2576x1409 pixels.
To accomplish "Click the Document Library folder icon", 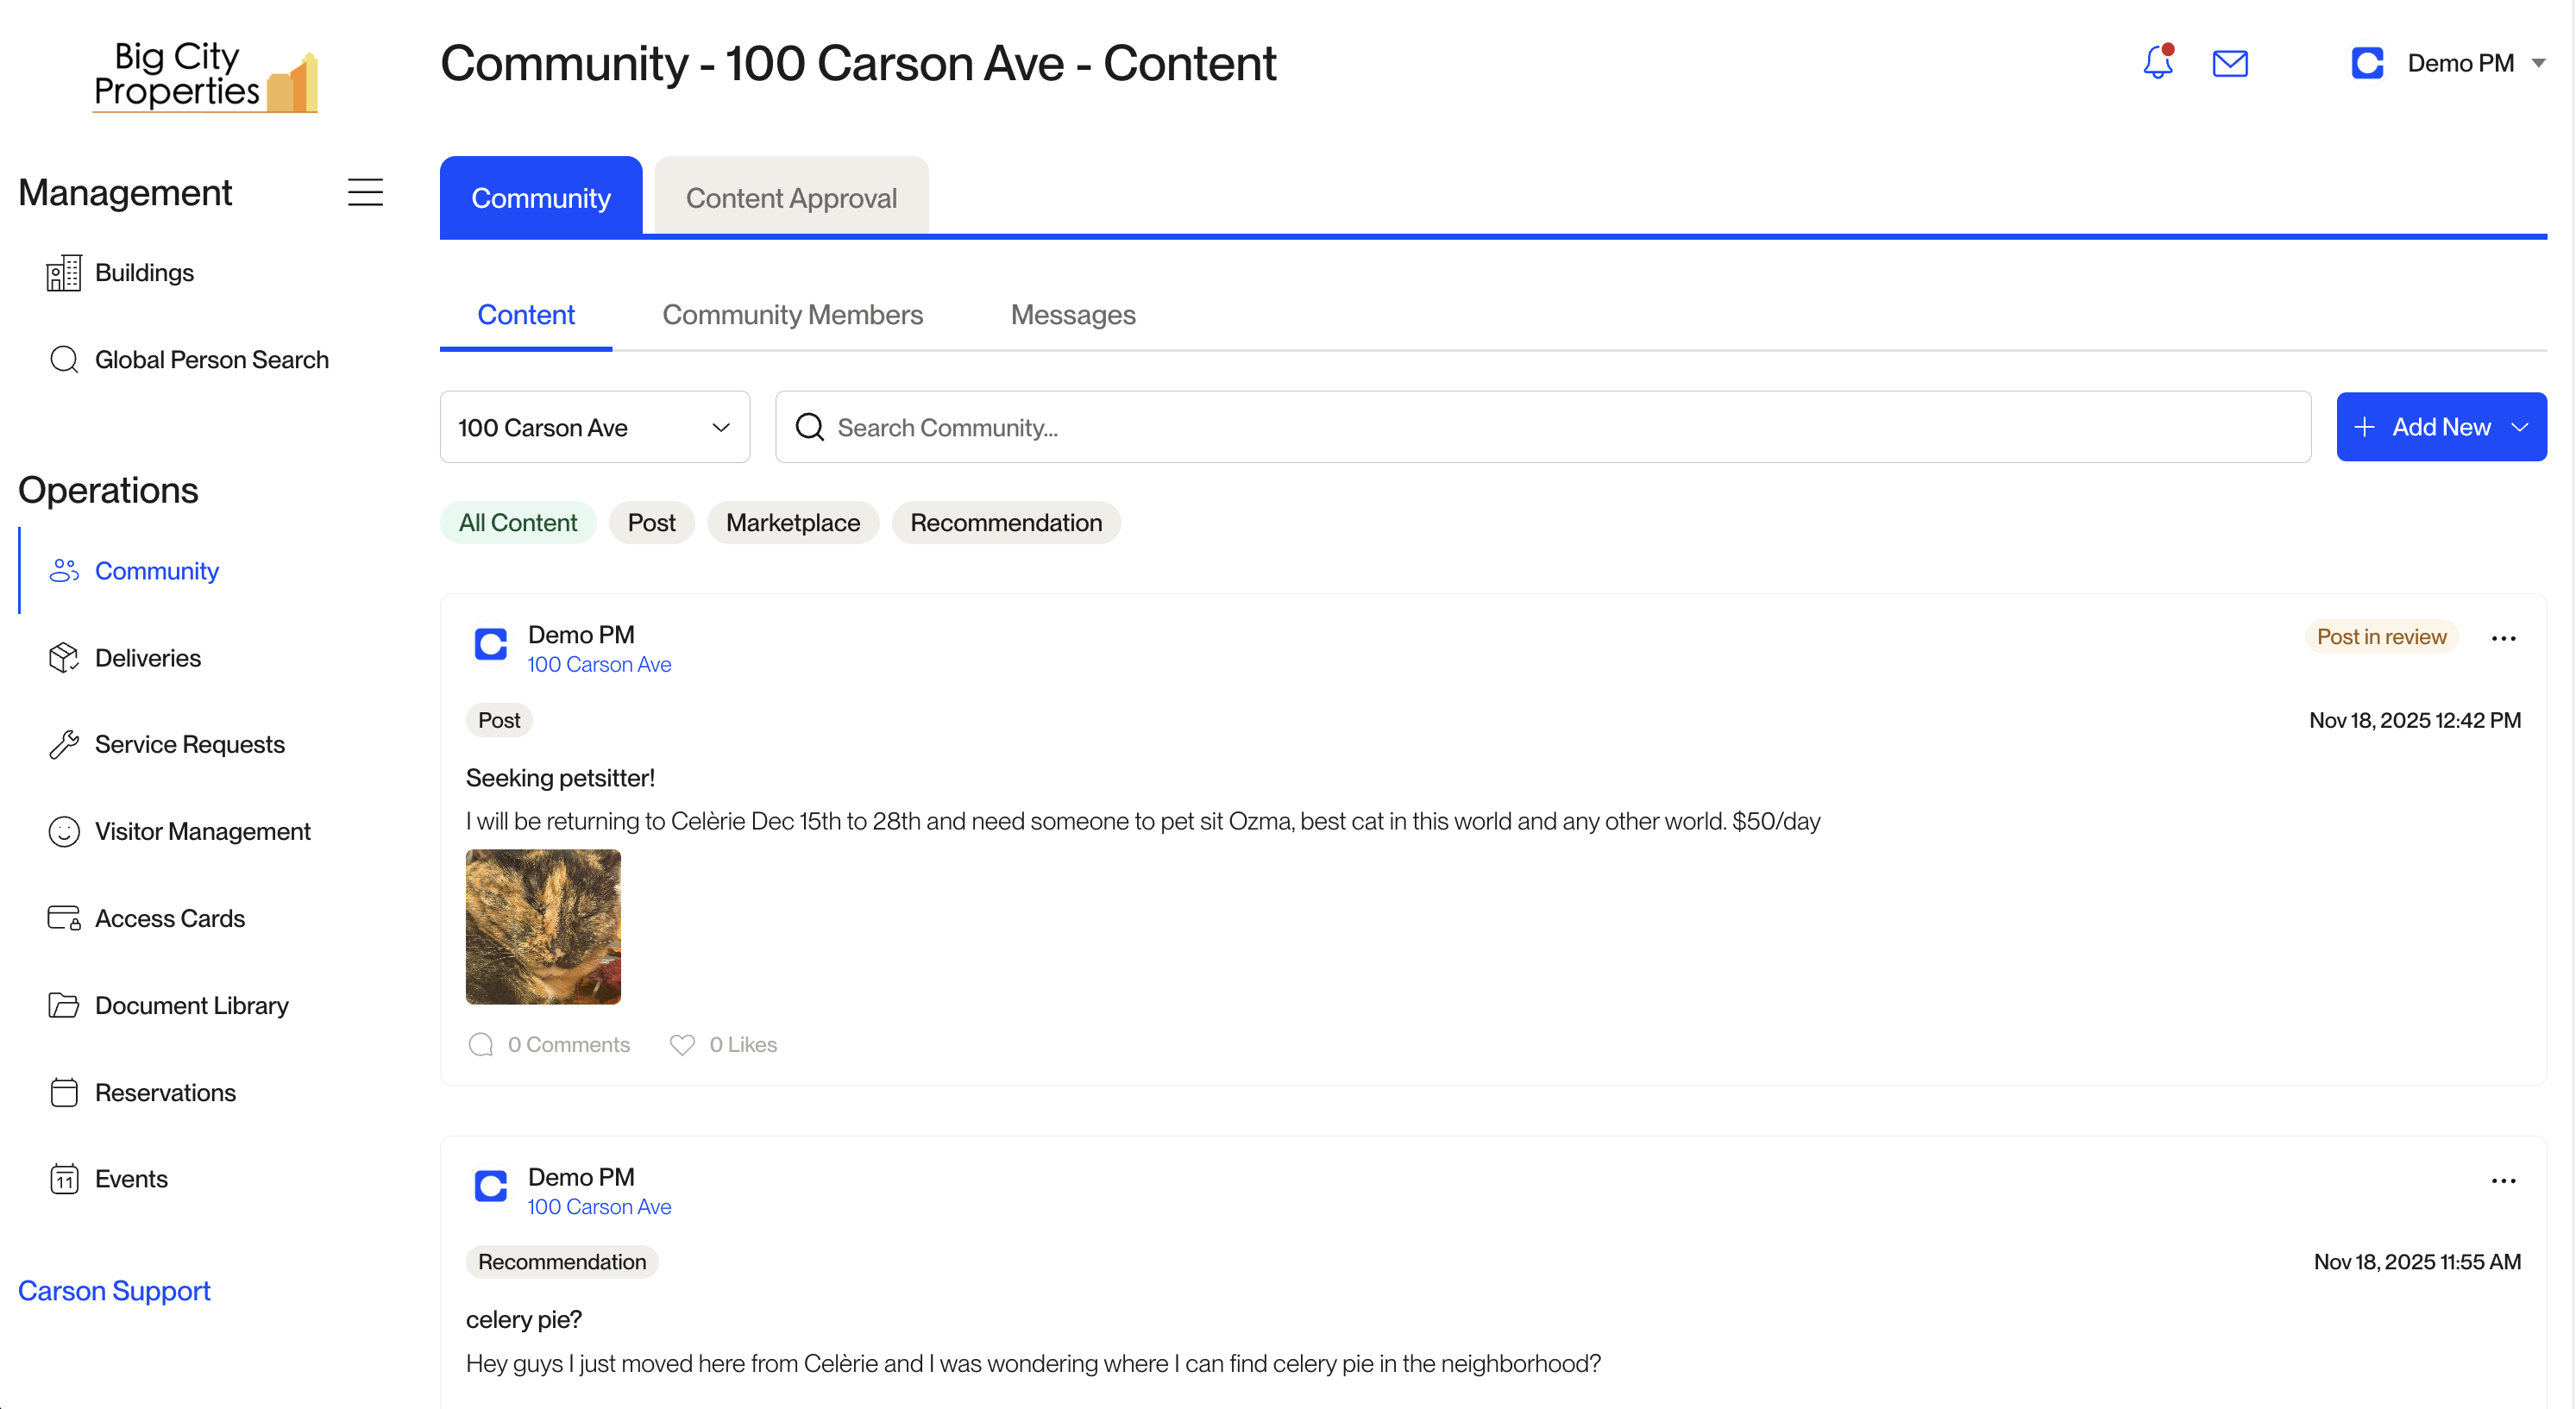I will click(x=64, y=1005).
